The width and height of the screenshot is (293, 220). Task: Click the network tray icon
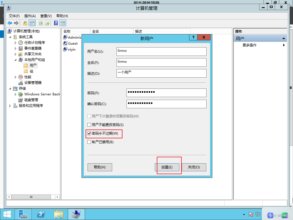pos(258,214)
